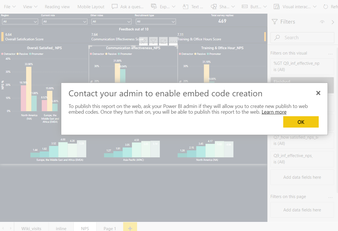Click the Ask a question speech bubble icon

115,7
